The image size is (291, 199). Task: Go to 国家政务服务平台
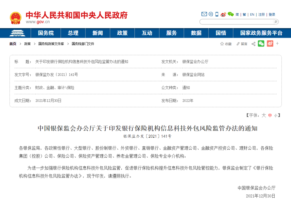[261, 33]
